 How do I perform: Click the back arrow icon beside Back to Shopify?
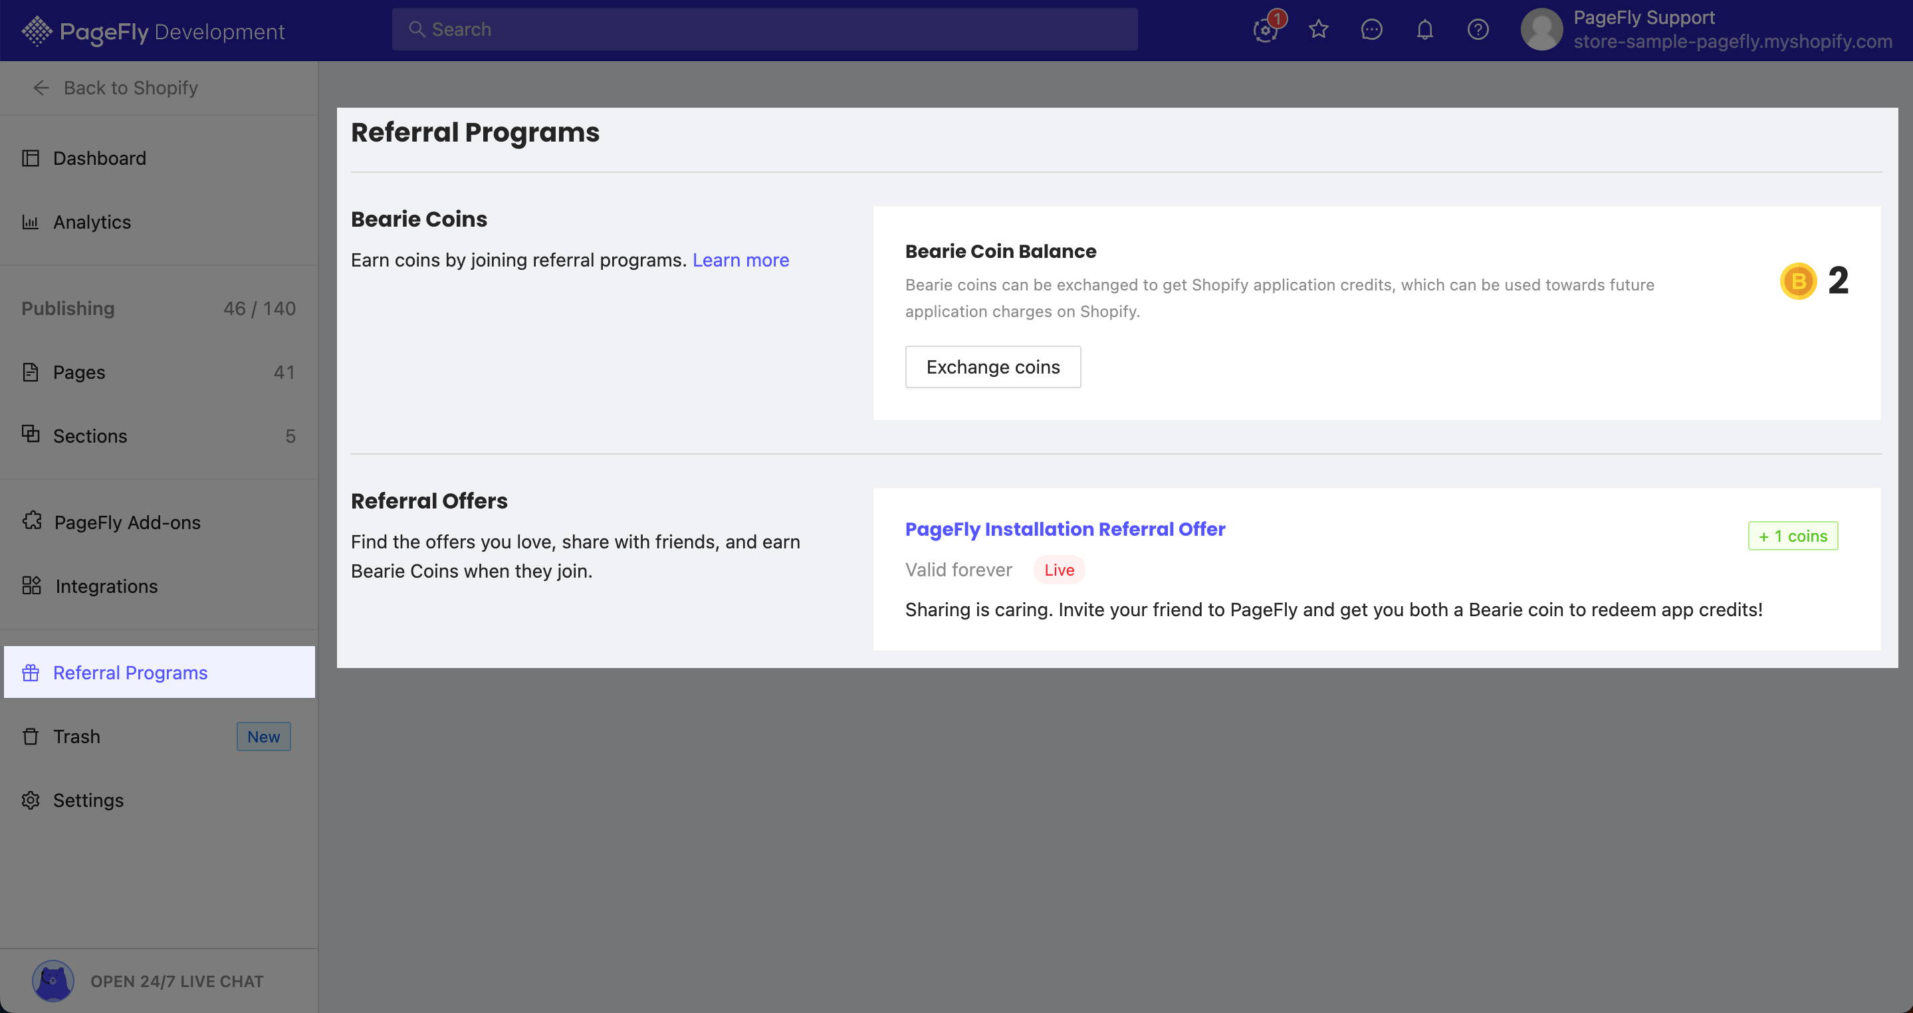[41, 88]
